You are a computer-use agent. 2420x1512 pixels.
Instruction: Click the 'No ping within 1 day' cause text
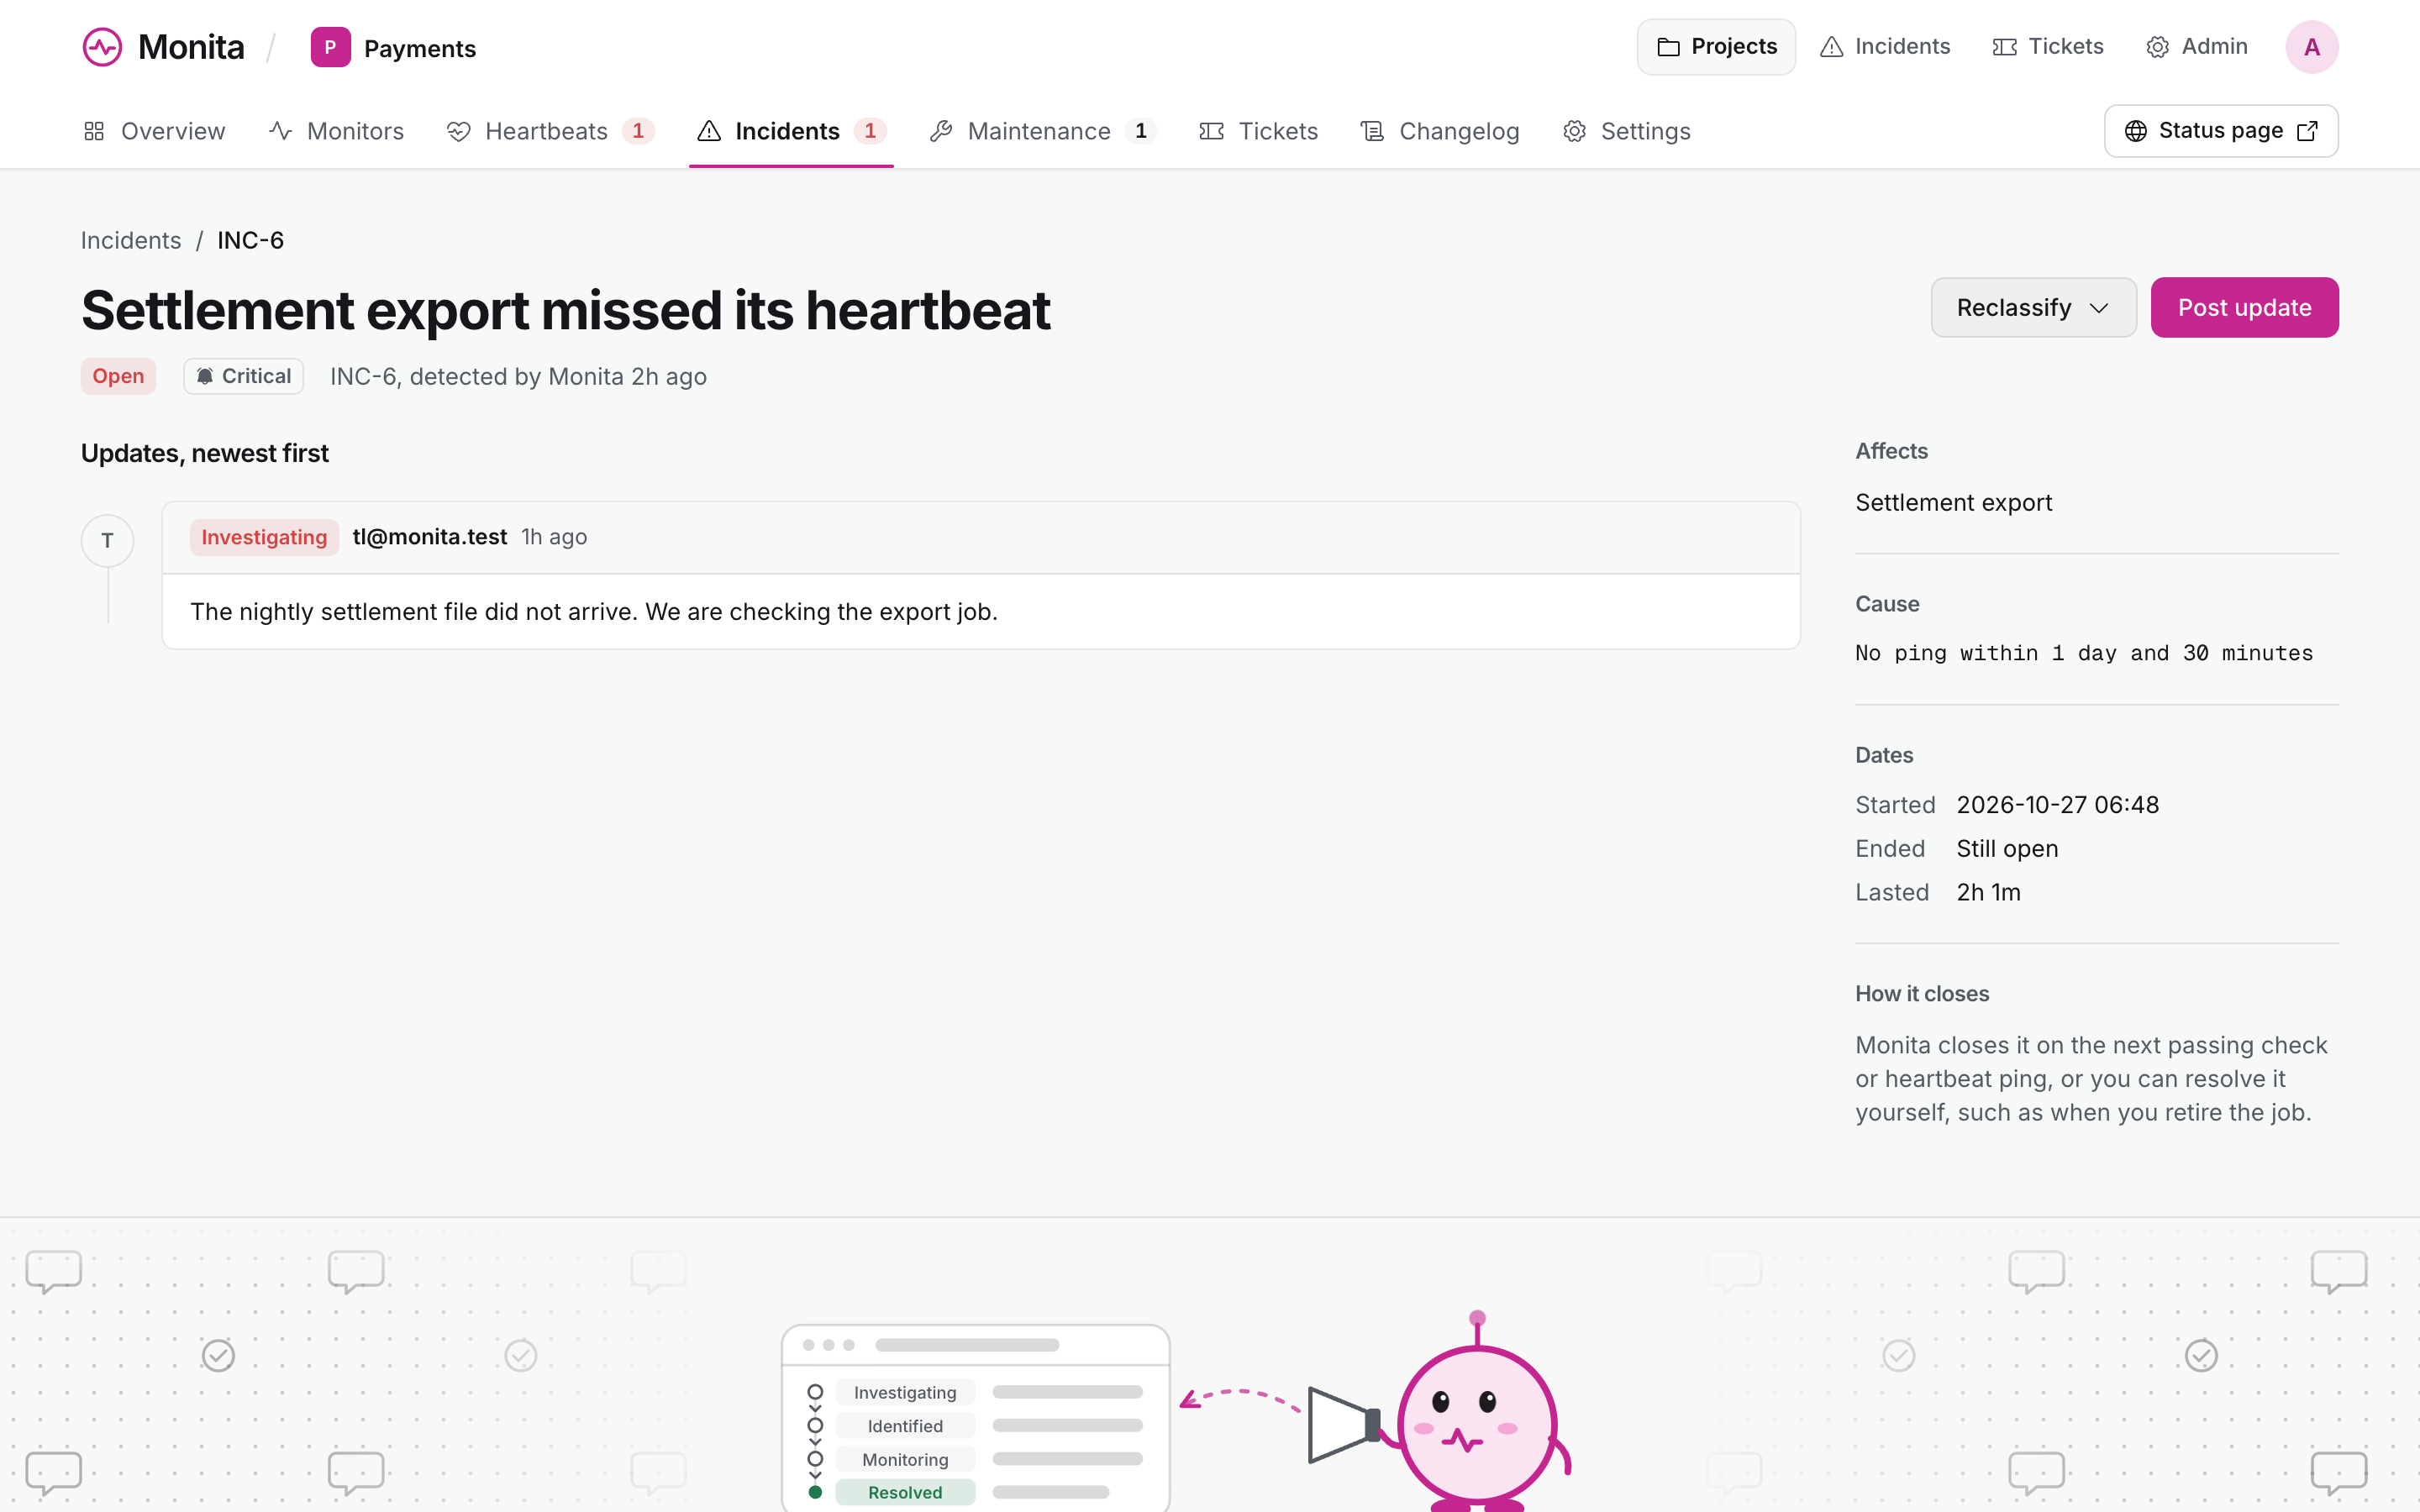[x=2084, y=653]
